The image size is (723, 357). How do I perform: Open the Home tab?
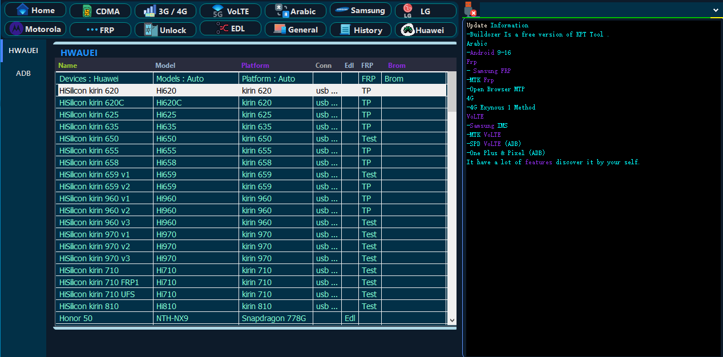[x=35, y=10]
